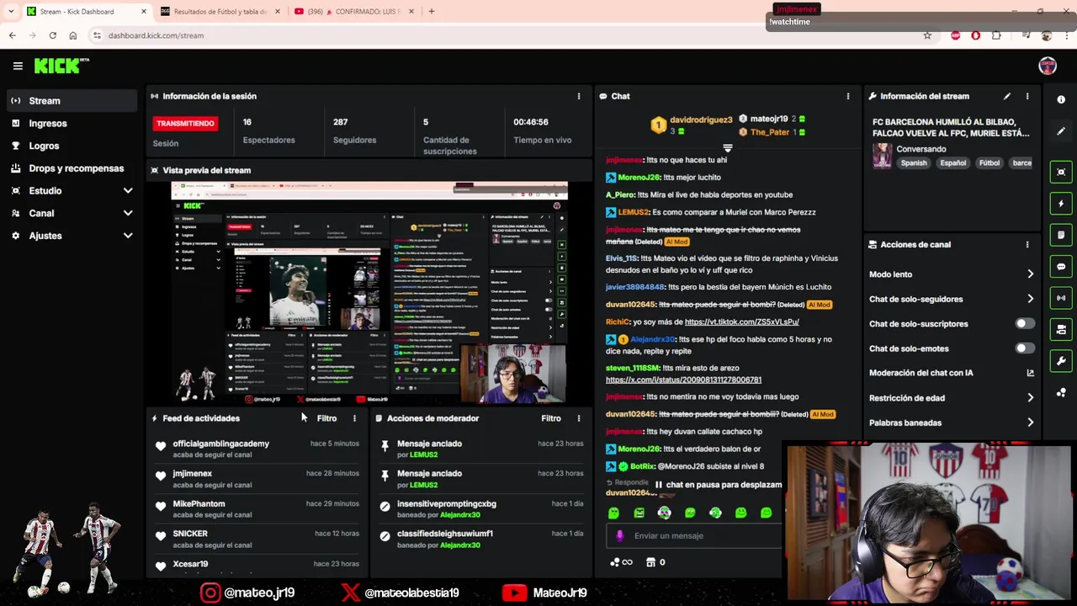
Task: Click the first green emote in chat bar
Action: coord(613,513)
